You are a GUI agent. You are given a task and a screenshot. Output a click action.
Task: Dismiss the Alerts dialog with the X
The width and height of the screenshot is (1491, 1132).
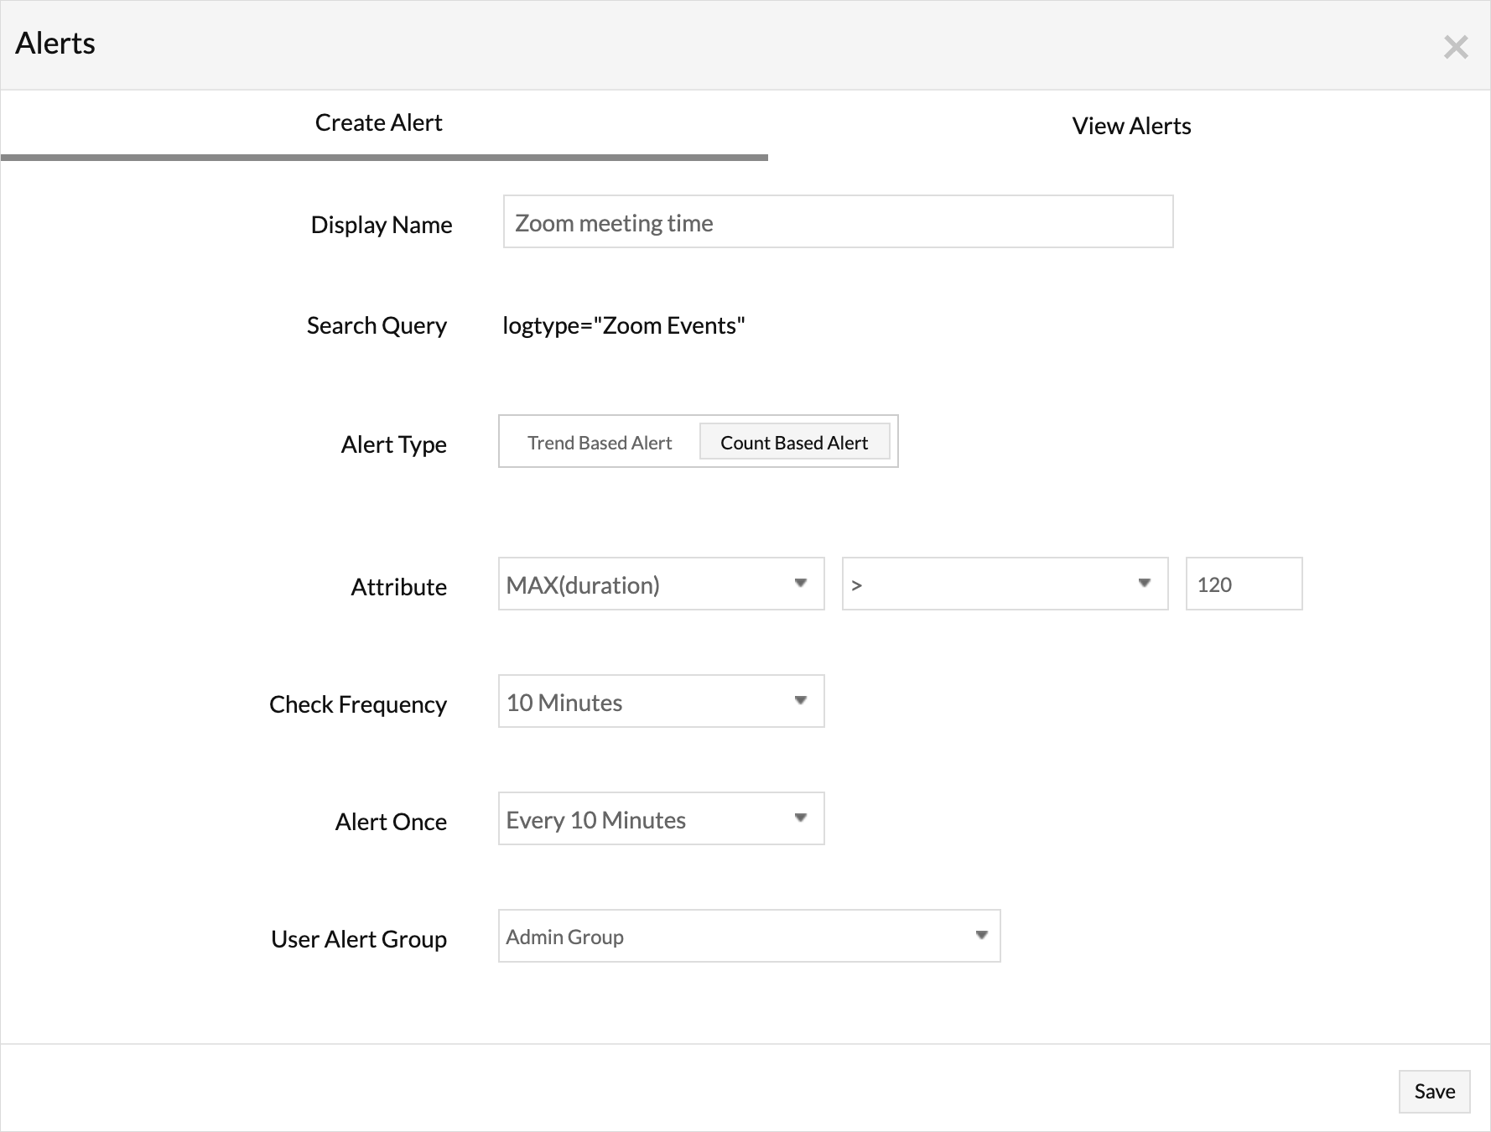[1457, 48]
